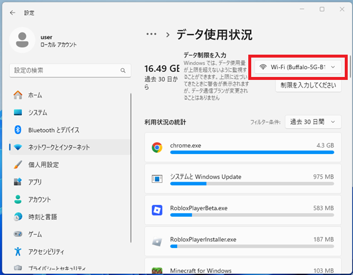Click the システムと Windows Update icon

coord(157,179)
